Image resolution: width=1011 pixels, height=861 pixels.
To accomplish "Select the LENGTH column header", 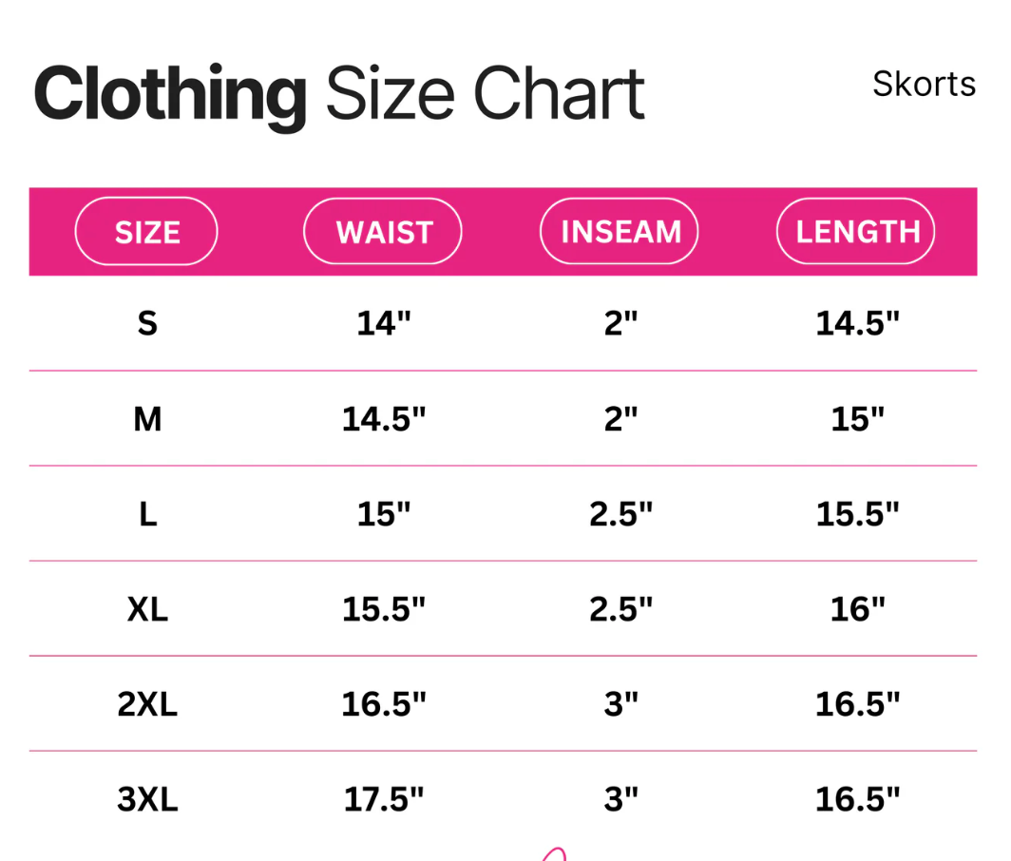I will coord(856,231).
